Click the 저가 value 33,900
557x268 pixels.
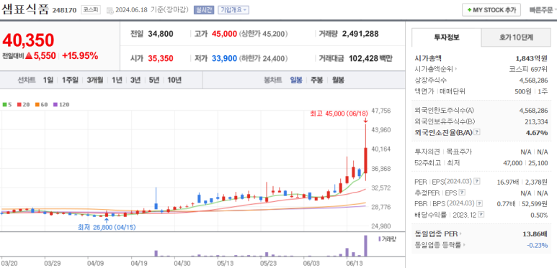pos(224,58)
